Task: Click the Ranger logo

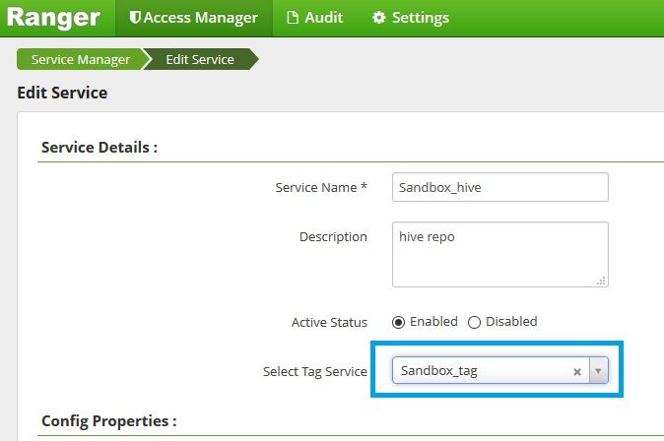Action: (x=53, y=18)
